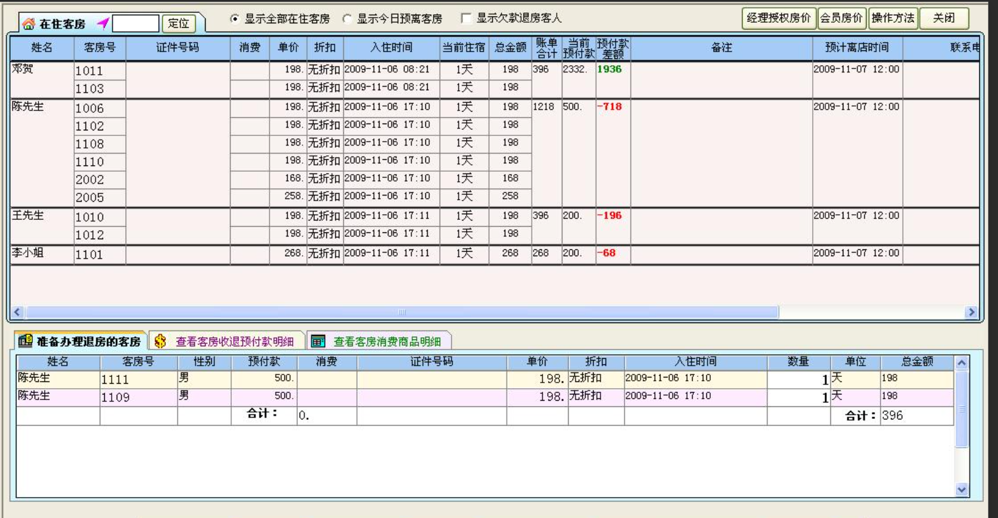This screenshot has height=518, width=998.
Task: Select checkout row for room 1111
Action: click(x=484, y=379)
